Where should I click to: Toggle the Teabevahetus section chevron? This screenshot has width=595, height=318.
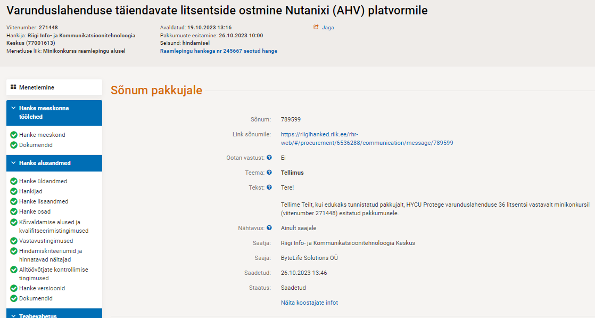[14, 315]
